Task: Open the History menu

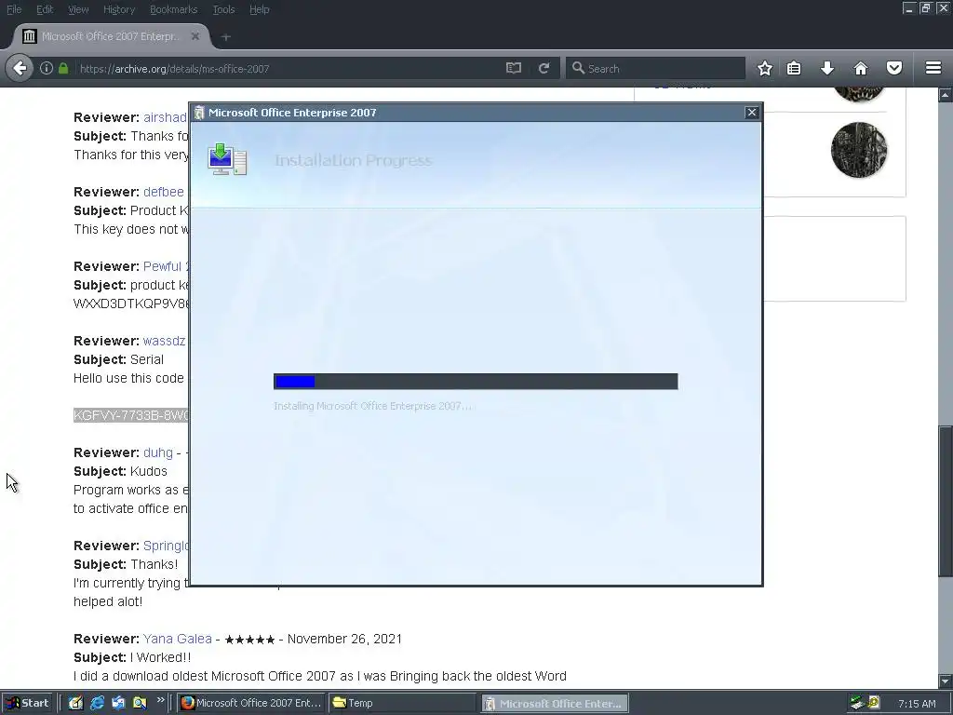Action: click(119, 9)
